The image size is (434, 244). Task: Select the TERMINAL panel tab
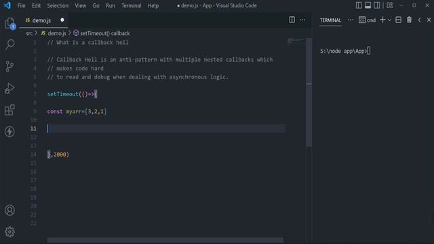(x=330, y=20)
